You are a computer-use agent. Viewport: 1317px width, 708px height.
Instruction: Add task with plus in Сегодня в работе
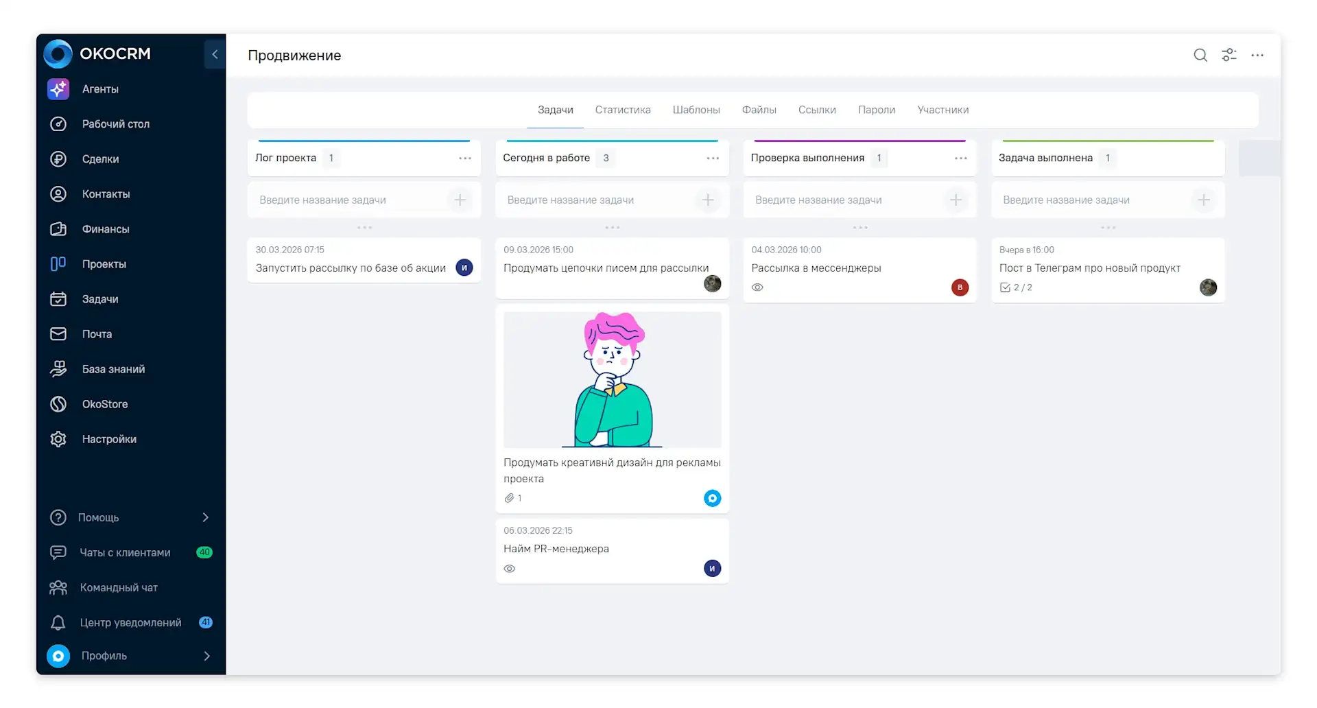pyautogui.click(x=708, y=200)
